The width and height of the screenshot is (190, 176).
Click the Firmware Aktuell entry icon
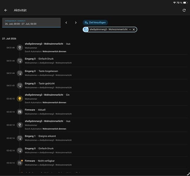[20, 112]
